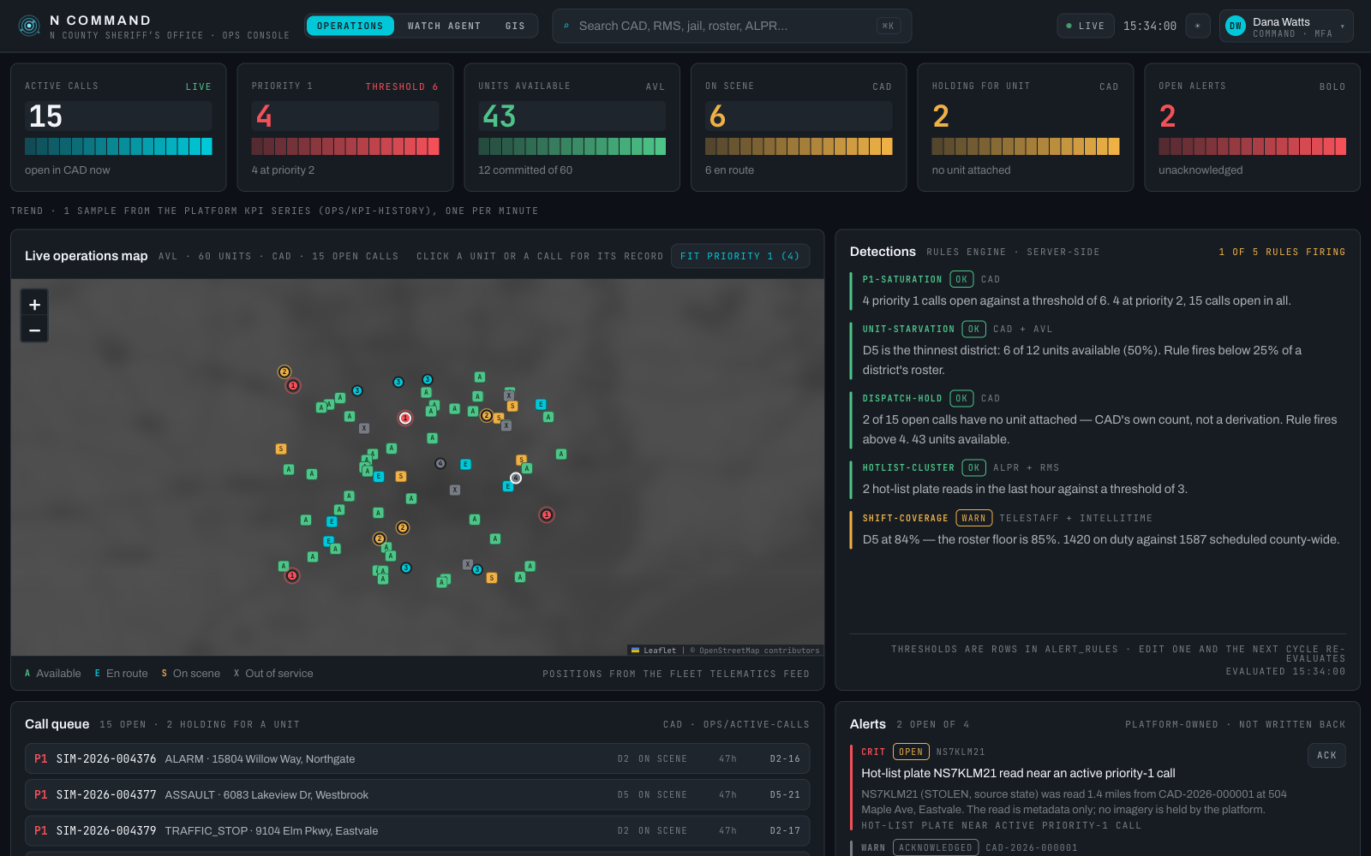The width and height of the screenshot is (1371, 856).
Task: Select the white-ringed priority 4 call marker
Action: point(516,478)
